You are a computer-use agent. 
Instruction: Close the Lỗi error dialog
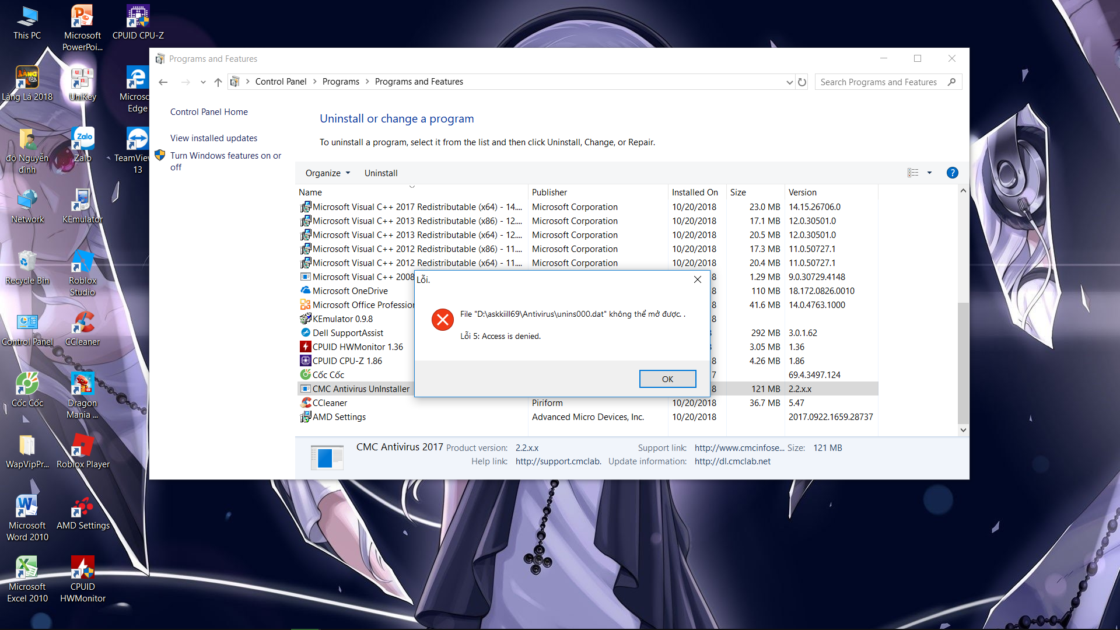[x=697, y=279]
